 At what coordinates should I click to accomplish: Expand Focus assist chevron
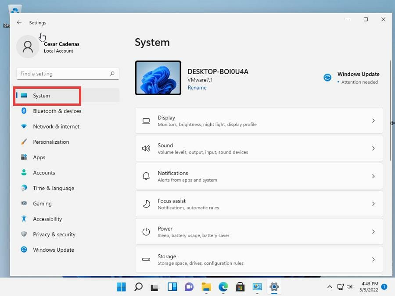click(x=373, y=204)
